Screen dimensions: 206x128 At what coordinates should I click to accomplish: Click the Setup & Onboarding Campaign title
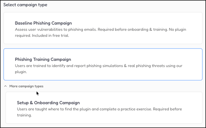(x=48, y=103)
